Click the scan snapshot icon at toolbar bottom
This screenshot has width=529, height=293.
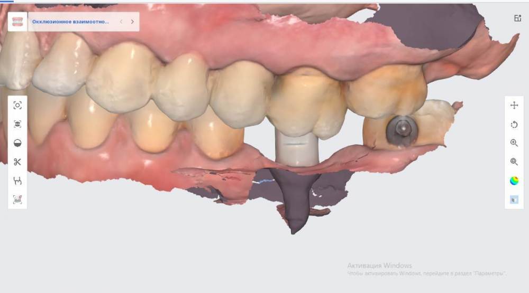tap(17, 200)
